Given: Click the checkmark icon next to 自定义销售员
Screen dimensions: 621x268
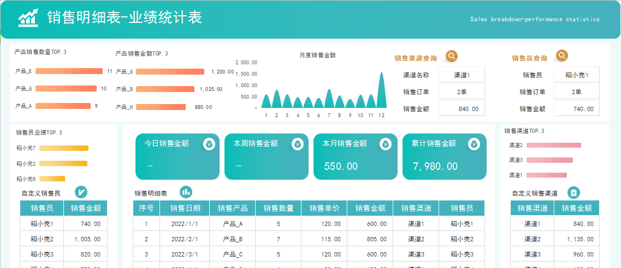Looking at the screenshot, I should tap(81, 192).
